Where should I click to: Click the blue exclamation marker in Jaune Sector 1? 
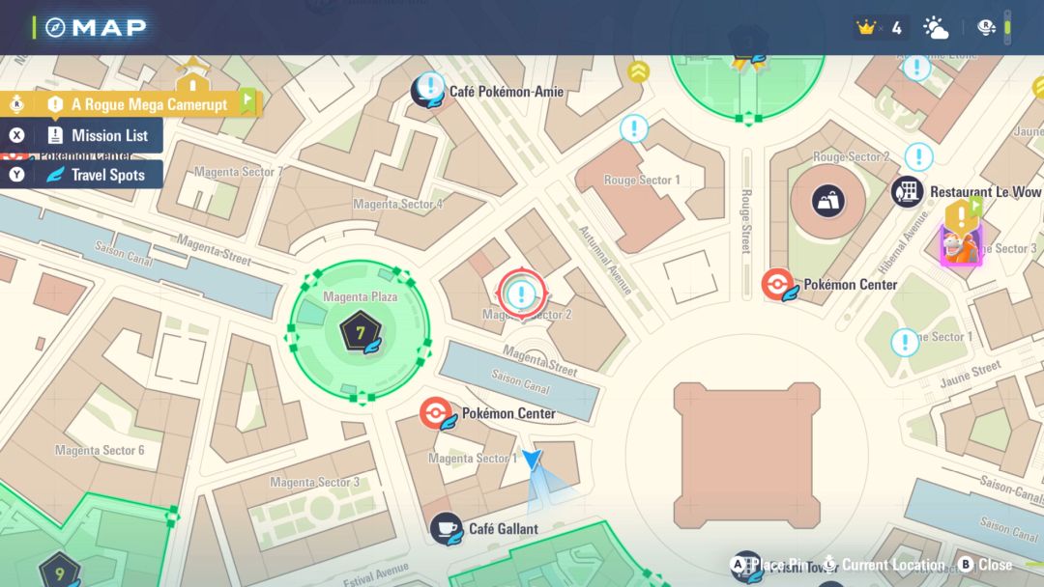click(905, 341)
